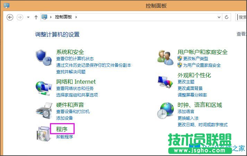
Task: Open the 网络和 Internet category
Action: pos(76,82)
